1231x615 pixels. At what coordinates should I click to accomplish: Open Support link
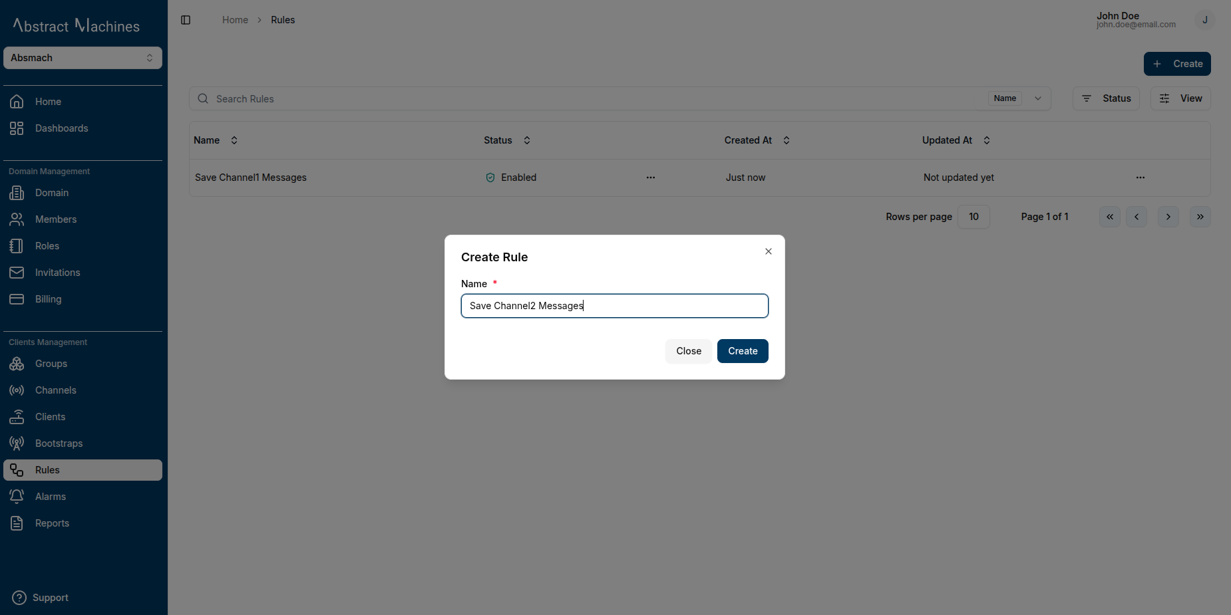[41, 598]
